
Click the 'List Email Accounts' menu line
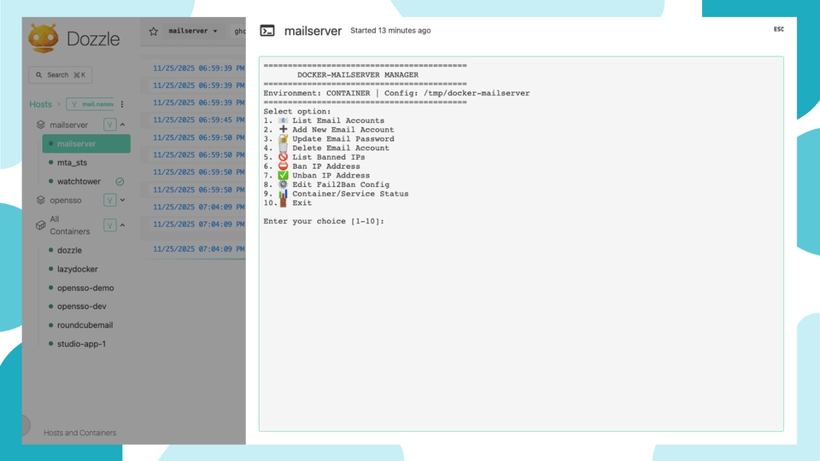[324, 120]
